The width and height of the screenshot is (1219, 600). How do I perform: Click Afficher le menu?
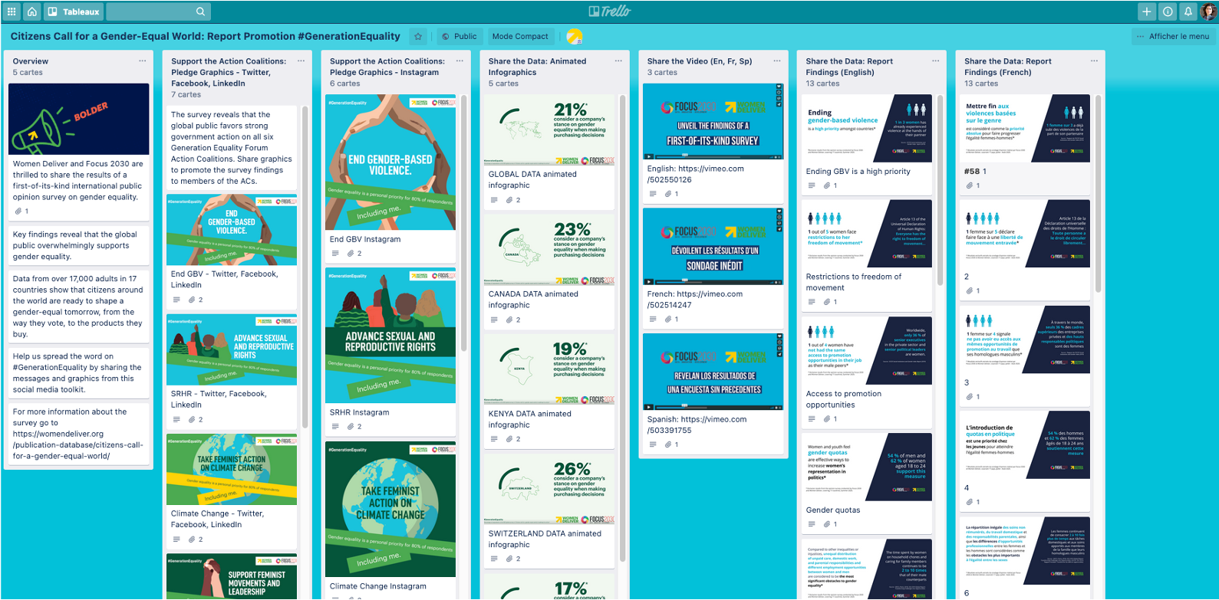[1172, 36]
